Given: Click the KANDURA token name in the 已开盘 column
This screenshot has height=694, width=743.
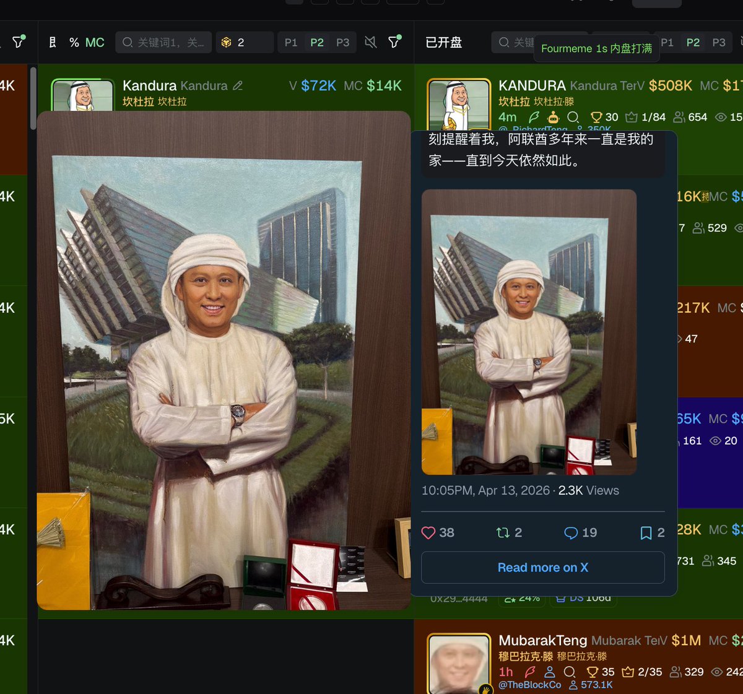Looking at the screenshot, I should coord(532,85).
